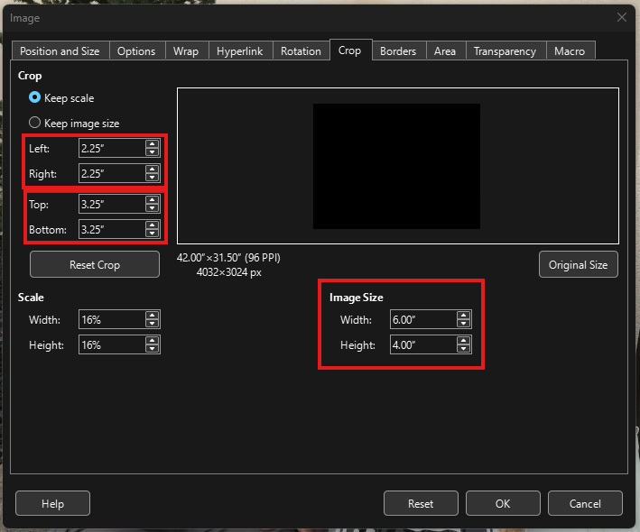Decrease the Left crop value

[x=152, y=152]
